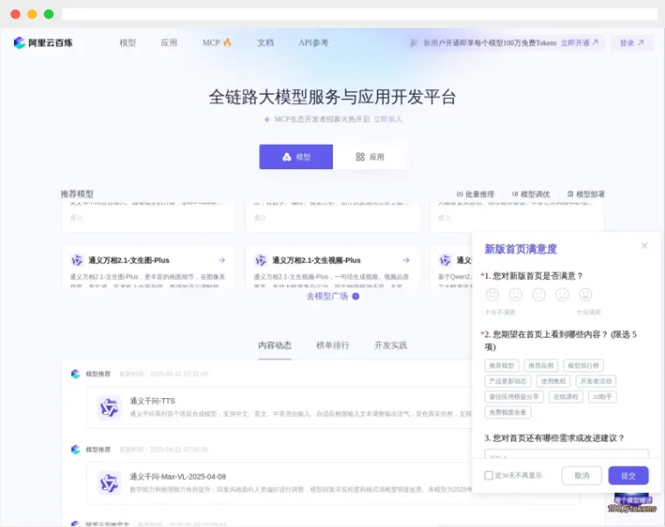This screenshot has width=665, height=527.
Task: Open the API参考 navigation item
Action: [314, 42]
